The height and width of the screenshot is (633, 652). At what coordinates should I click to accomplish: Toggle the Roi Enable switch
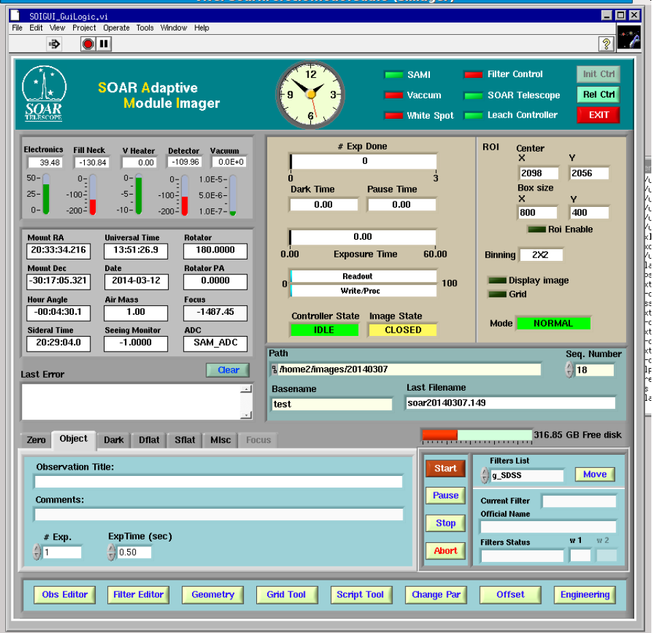click(x=536, y=229)
